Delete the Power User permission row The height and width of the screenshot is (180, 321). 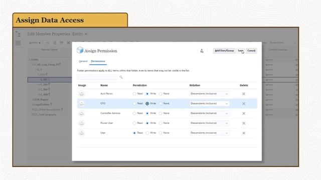(x=244, y=123)
